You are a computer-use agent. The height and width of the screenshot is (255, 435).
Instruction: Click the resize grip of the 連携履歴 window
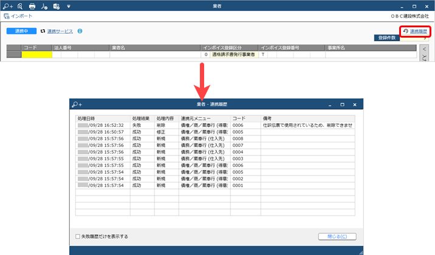pyautogui.click(x=361, y=253)
